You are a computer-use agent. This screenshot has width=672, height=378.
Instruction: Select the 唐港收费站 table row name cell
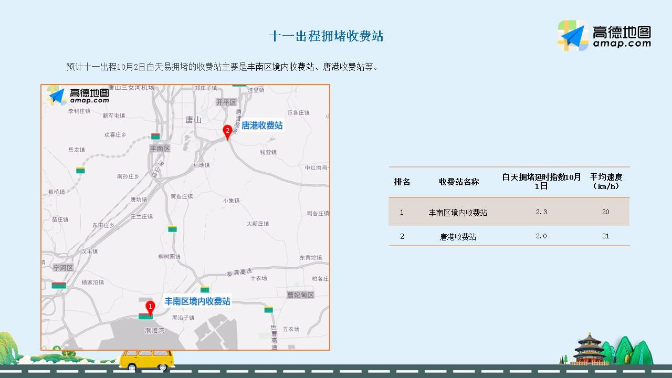click(x=458, y=237)
